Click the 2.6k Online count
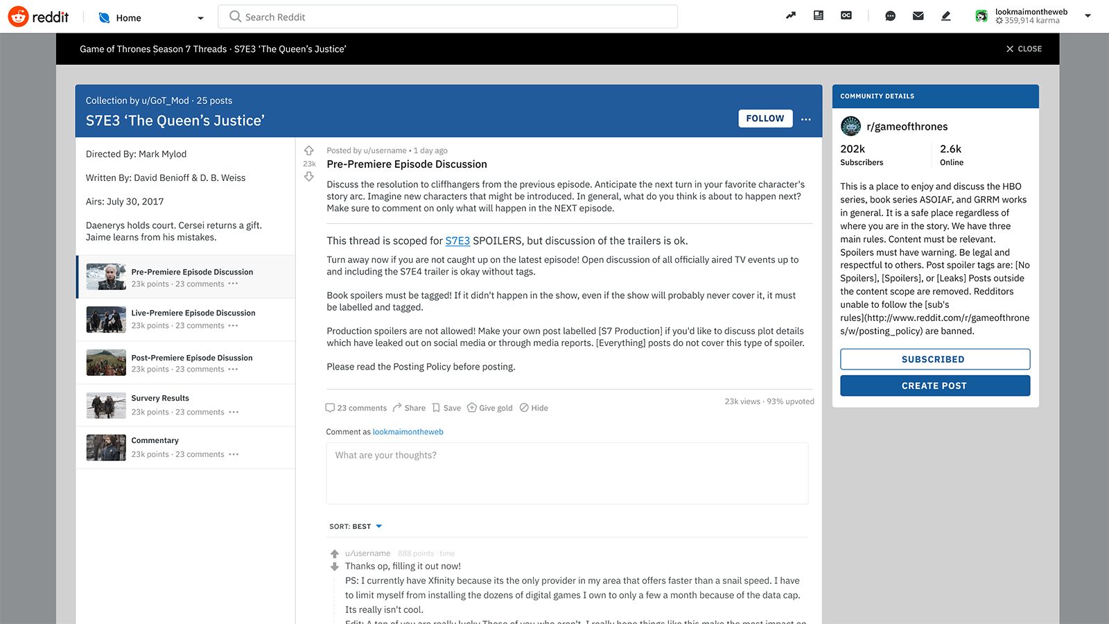This screenshot has width=1109, height=624. [x=951, y=155]
